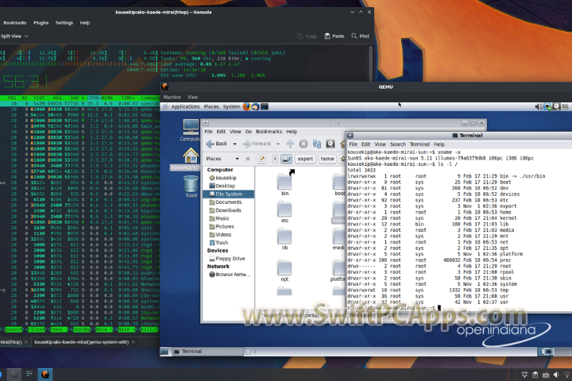Click the root '/' path button
This screenshot has width=572, height=381.
pos(286,159)
